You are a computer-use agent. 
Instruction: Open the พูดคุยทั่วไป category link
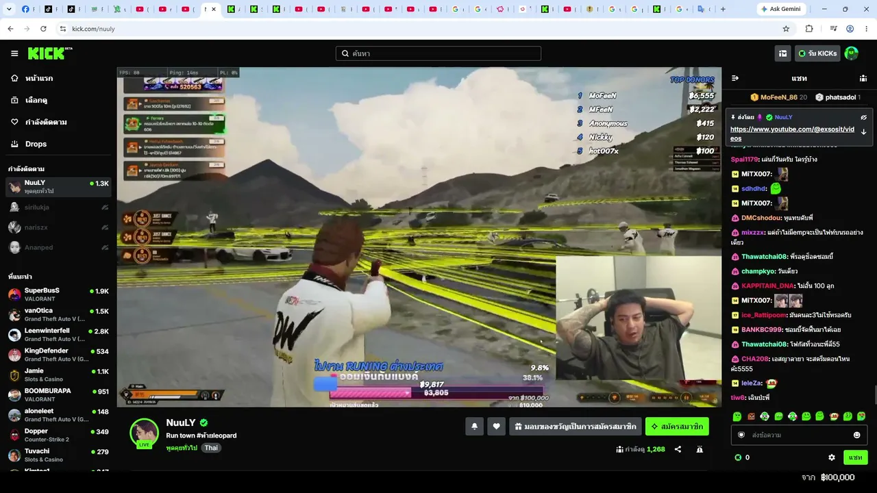tap(182, 448)
